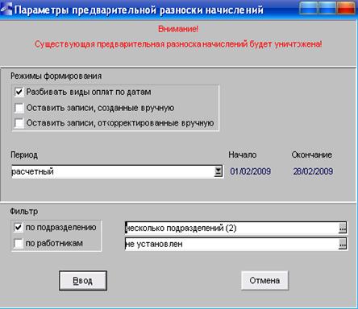Image resolution: width=358 pixels, height=309 pixels.
Task: Click the dialog title bar text
Action: 139,10
